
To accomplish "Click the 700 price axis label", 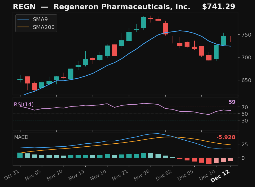I will click(x=247, y=57).
